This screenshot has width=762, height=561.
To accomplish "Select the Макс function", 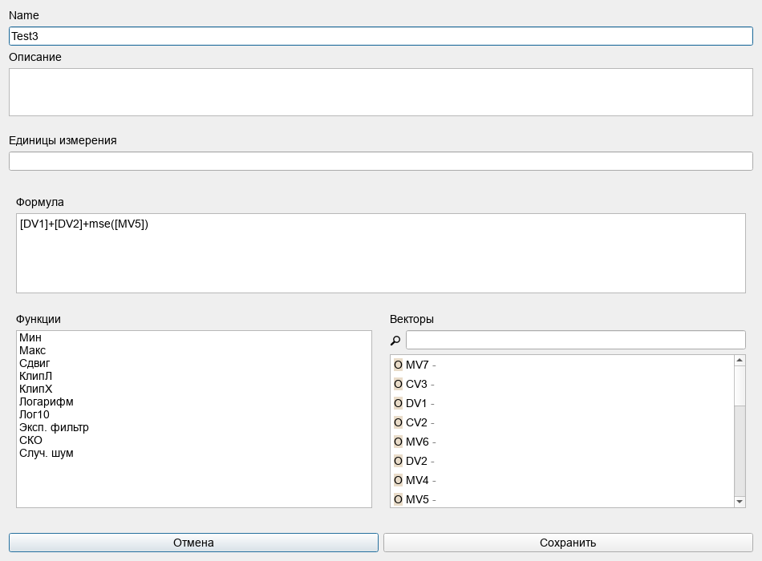I will [x=33, y=351].
